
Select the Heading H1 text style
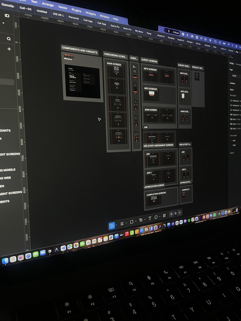pos(235,101)
